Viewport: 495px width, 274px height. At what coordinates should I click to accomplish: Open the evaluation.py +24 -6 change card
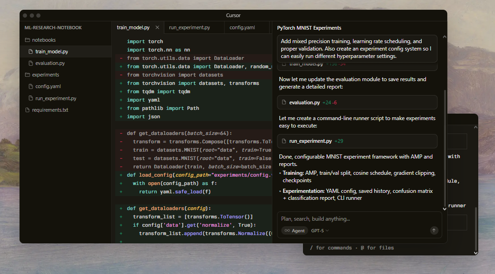[357, 102]
